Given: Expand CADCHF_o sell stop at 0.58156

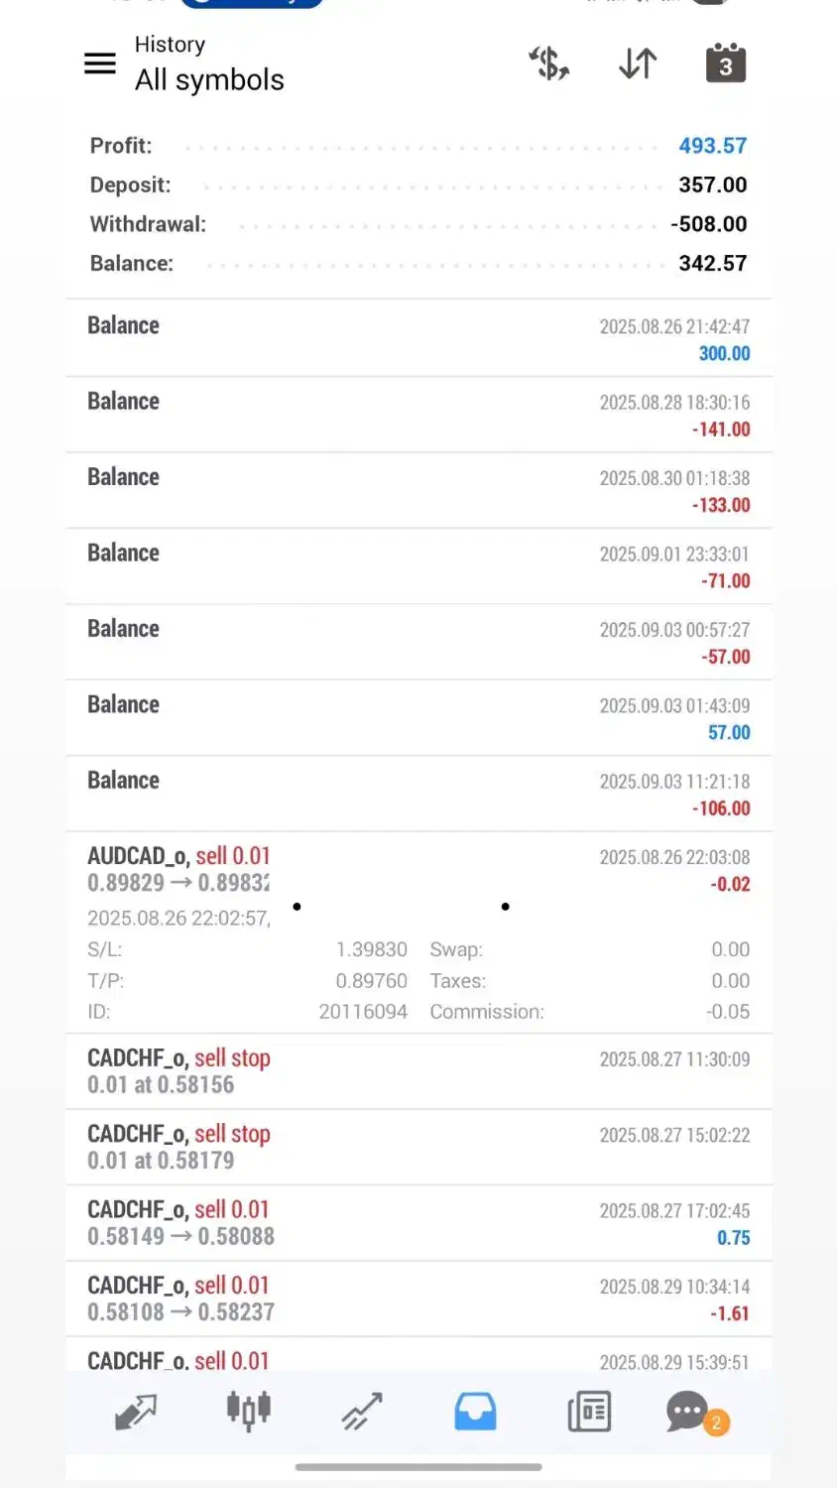Looking at the screenshot, I should 418,1071.
